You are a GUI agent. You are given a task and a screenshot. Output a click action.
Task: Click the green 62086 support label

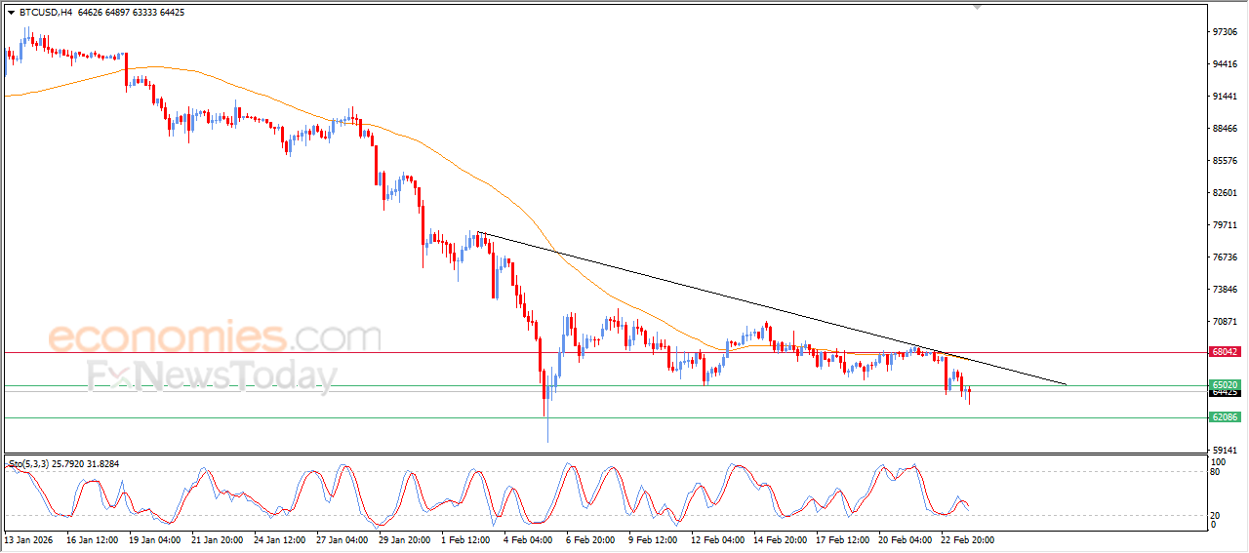pos(1225,417)
